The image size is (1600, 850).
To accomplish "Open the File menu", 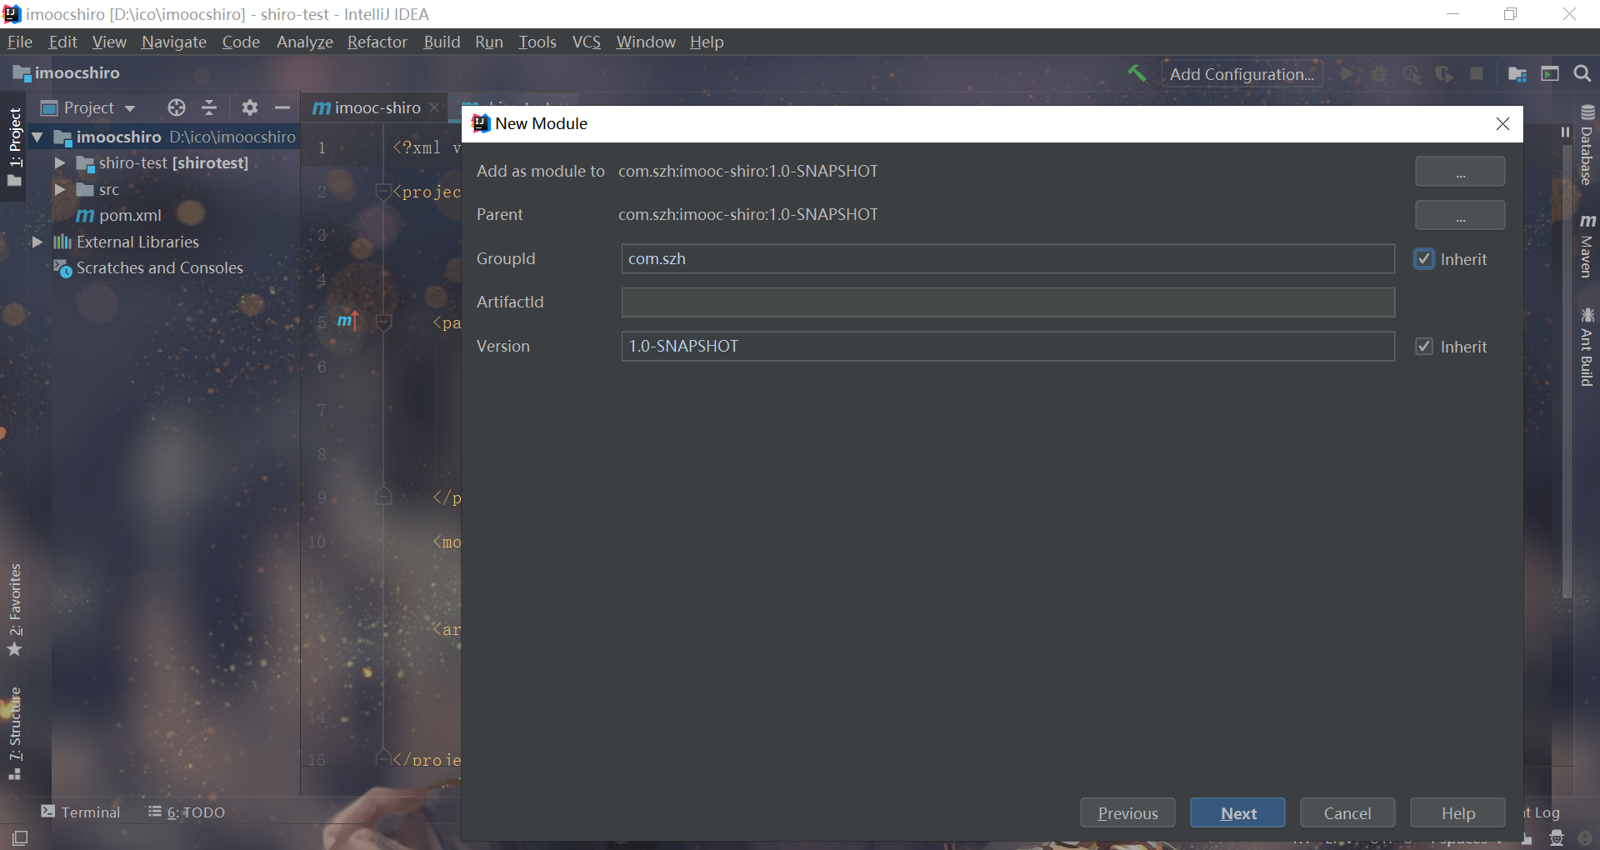I will pos(19,42).
